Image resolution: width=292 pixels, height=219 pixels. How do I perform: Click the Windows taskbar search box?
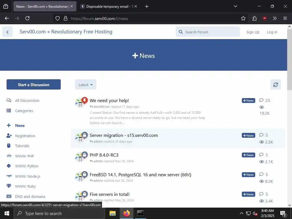click(59, 213)
